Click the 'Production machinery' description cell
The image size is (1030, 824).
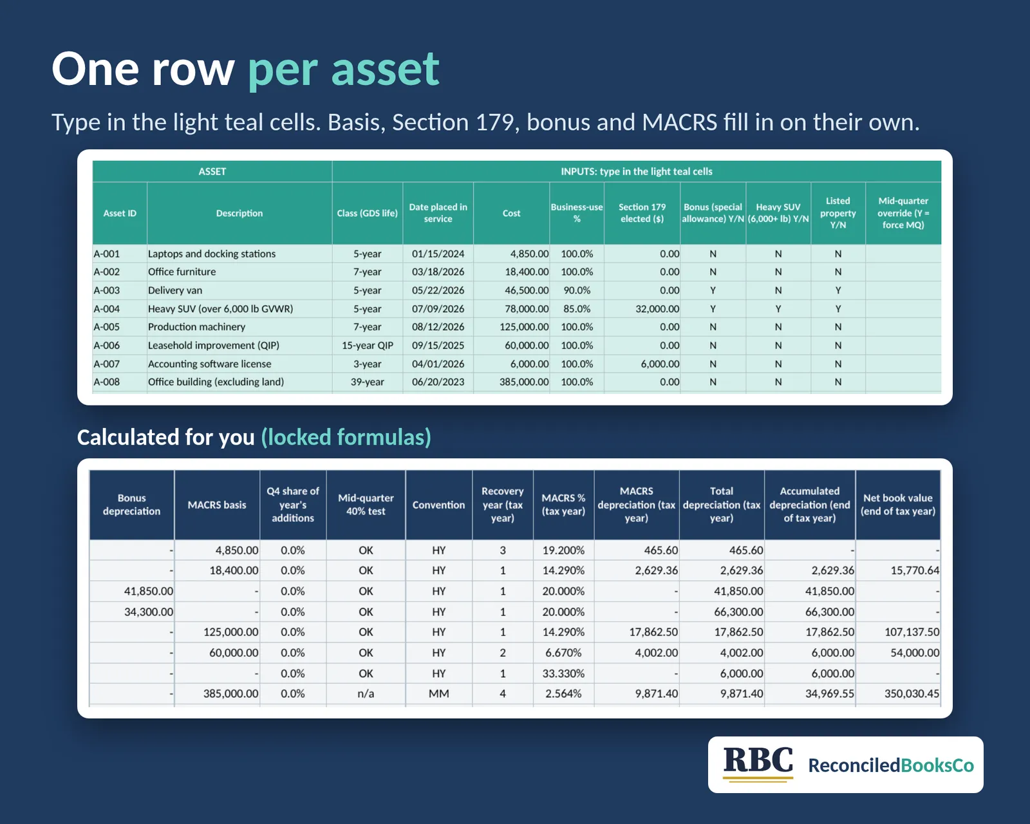click(239, 327)
